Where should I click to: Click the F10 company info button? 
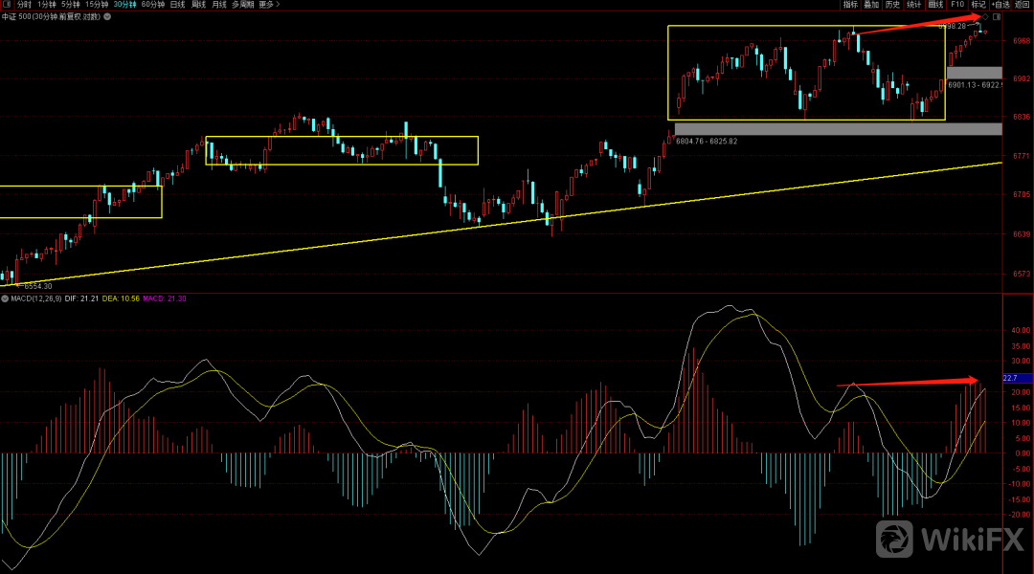coord(955,5)
